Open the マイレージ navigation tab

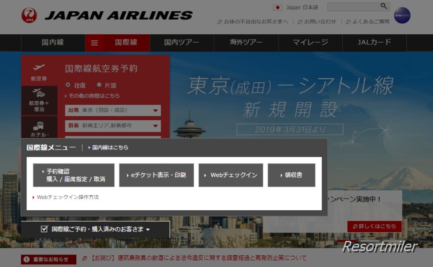[x=310, y=43]
